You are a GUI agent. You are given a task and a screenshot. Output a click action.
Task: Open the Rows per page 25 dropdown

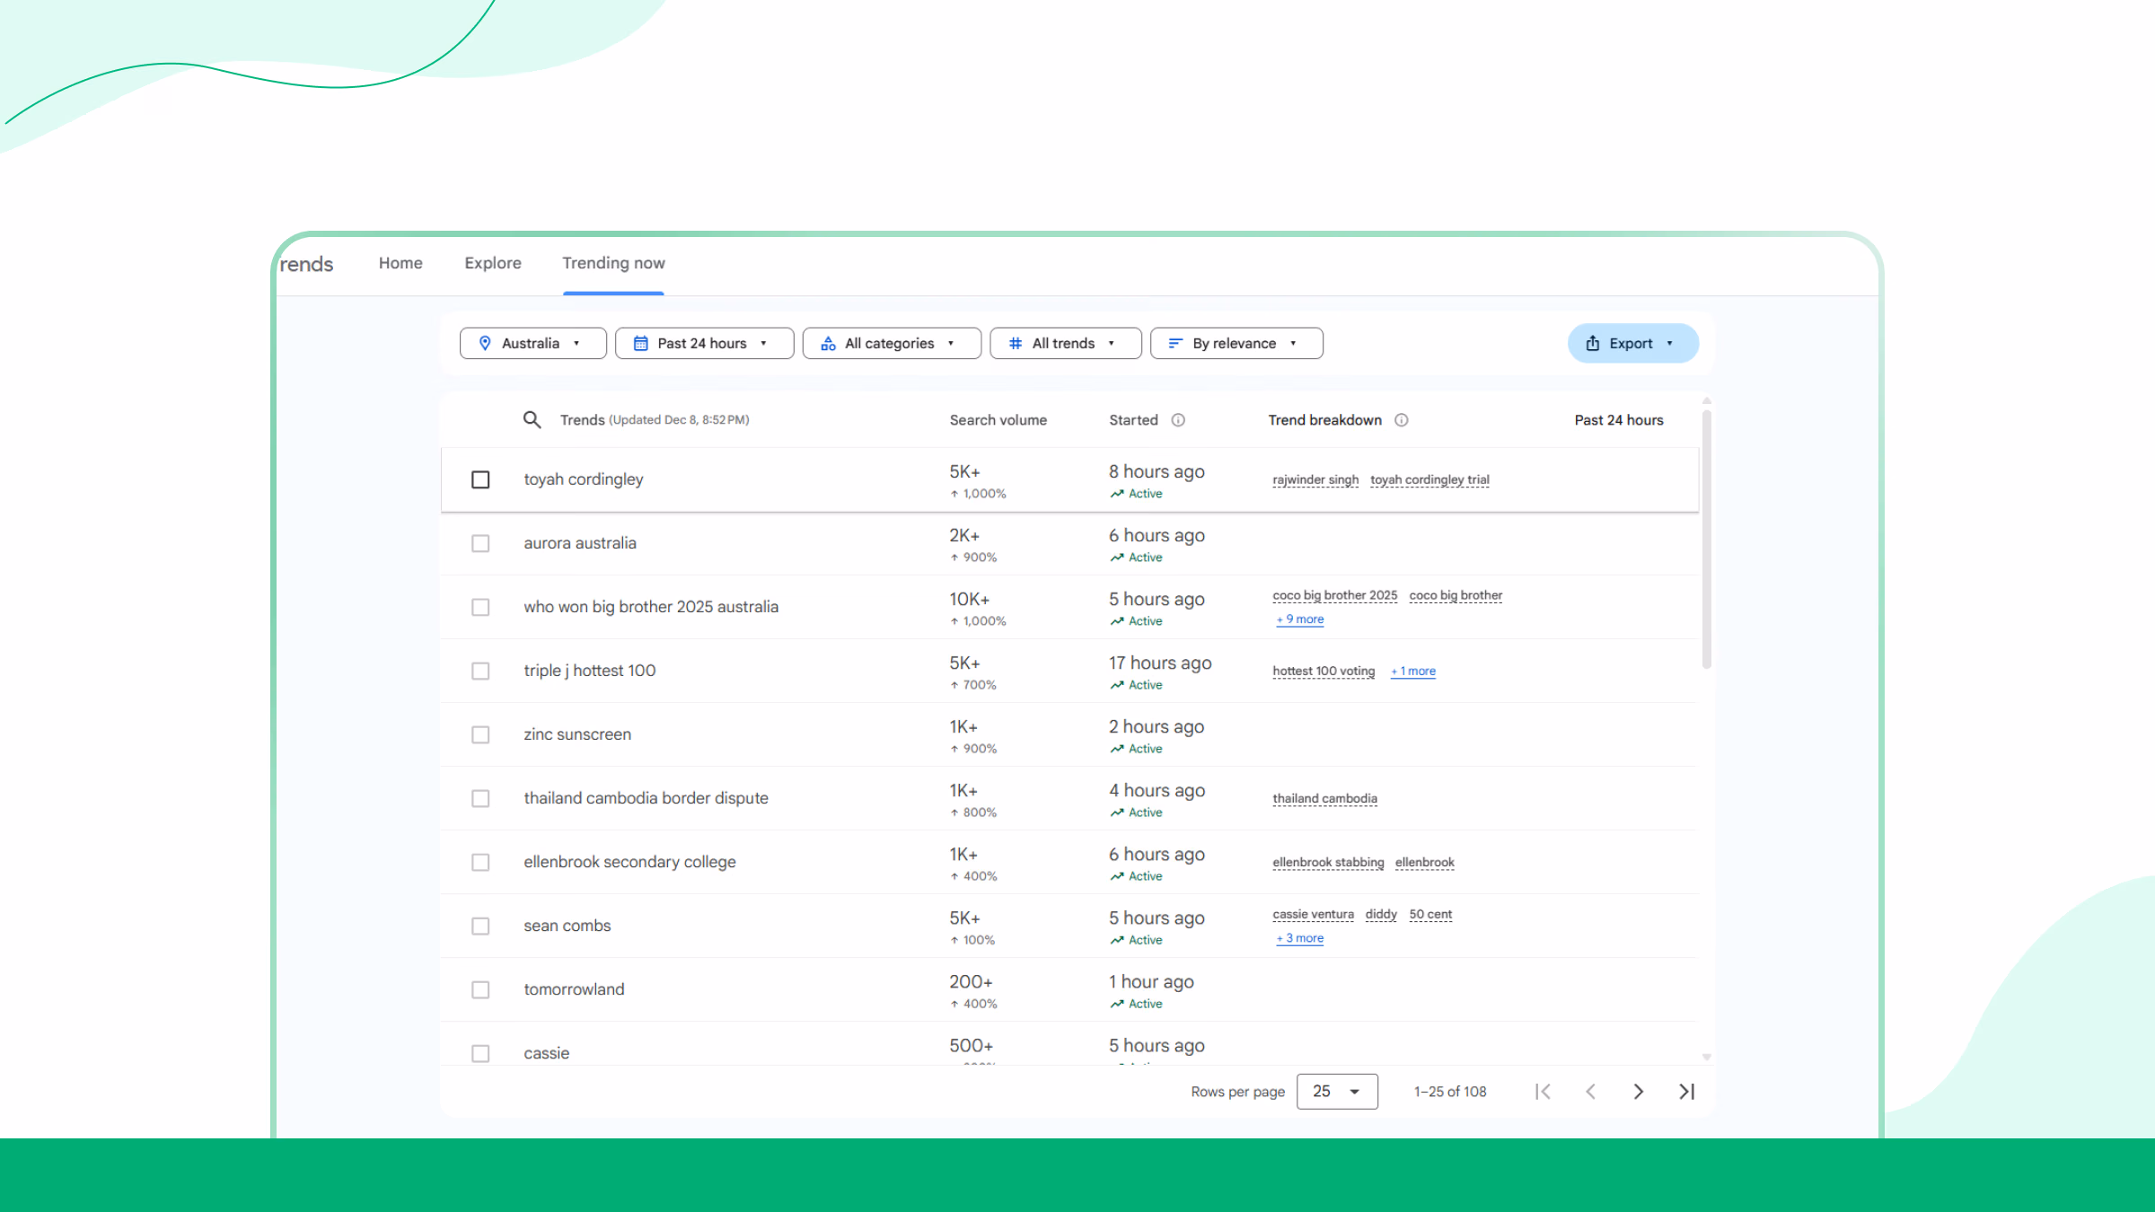(1336, 1092)
